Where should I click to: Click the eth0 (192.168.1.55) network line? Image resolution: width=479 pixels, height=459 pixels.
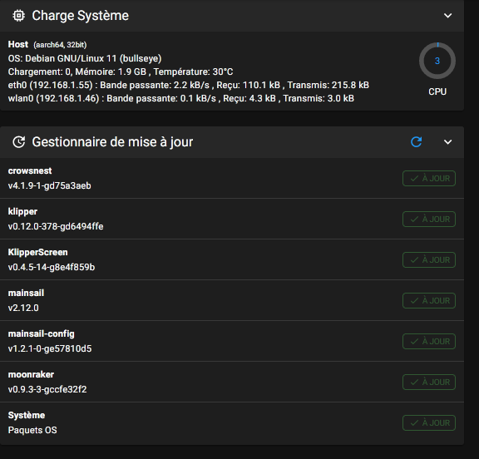[189, 85]
